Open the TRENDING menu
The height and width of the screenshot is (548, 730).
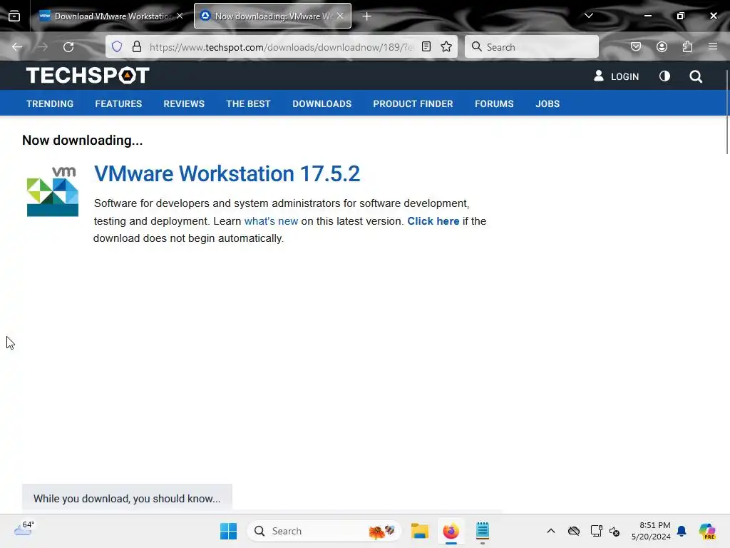click(50, 104)
